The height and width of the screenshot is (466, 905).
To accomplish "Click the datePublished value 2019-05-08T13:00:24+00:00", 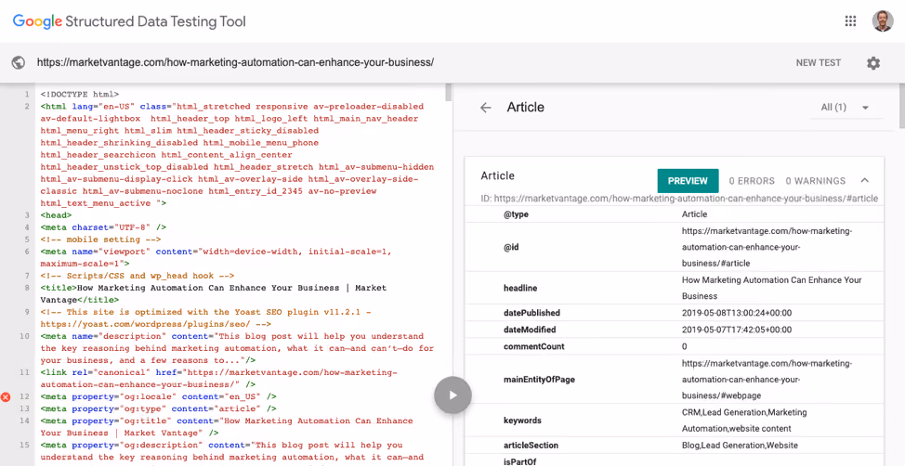I will coord(737,313).
